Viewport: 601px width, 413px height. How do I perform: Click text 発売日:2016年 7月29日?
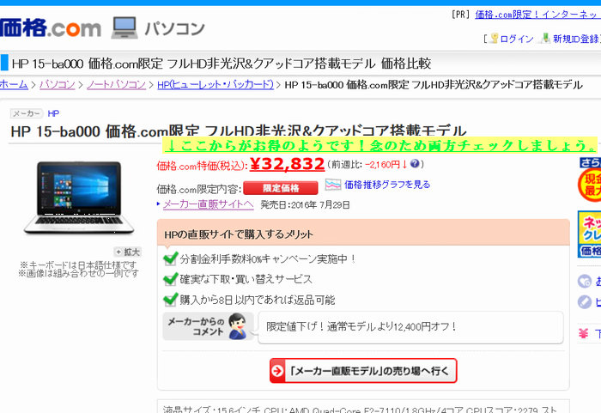(x=305, y=204)
